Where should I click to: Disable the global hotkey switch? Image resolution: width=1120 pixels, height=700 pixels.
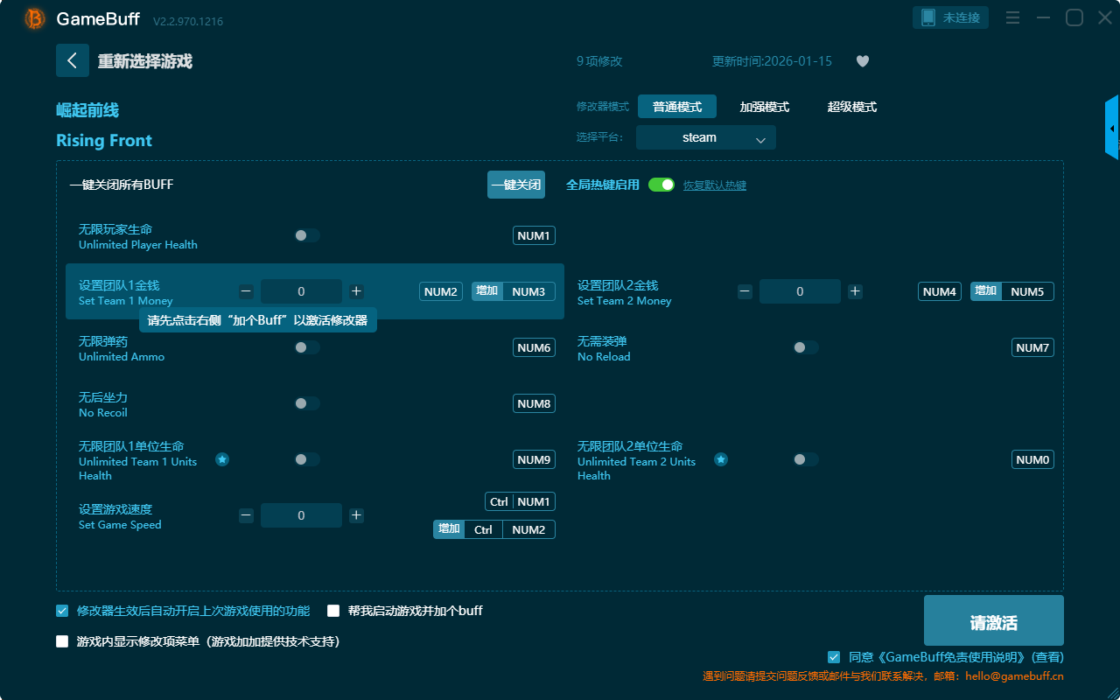(661, 185)
